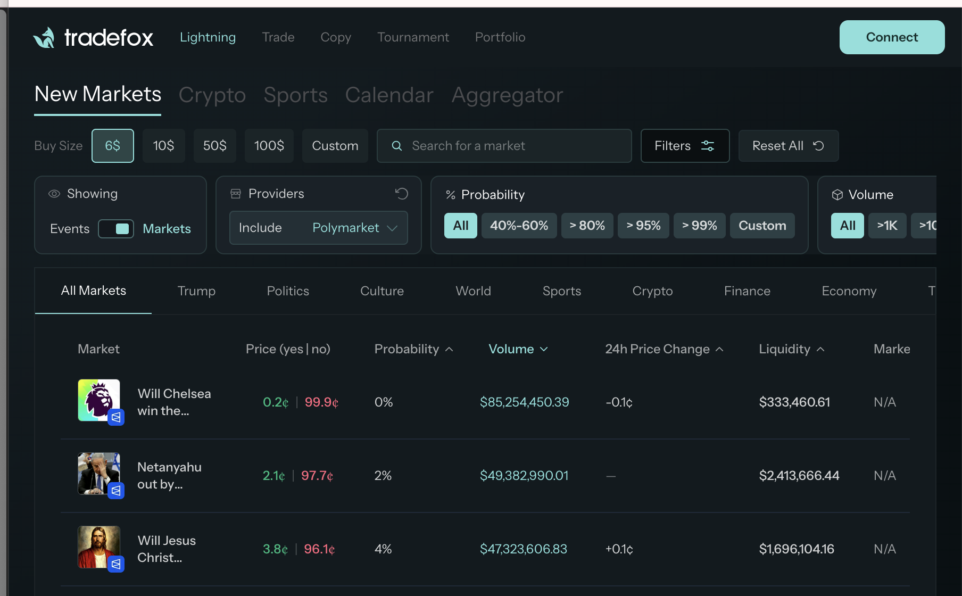Expand the Polymarket provider dropdown
This screenshot has height=596, width=962.
click(x=392, y=228)
